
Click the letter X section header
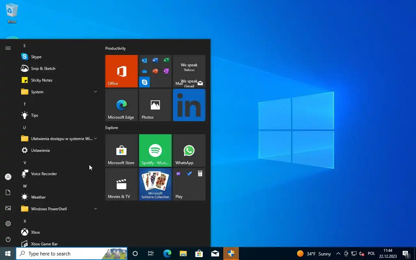click(x=24, y=221)
